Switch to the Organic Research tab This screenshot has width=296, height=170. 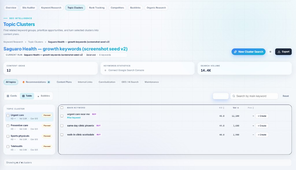pos(156,8)
